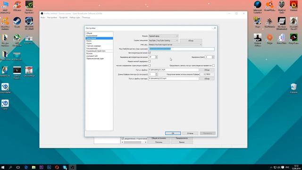Enable auto-saving the stream to file checkbox
The width and height of the screenshot is (302, 170).
point(150,66)
